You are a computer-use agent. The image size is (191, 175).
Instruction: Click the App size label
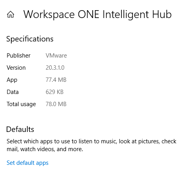point(12,80)
